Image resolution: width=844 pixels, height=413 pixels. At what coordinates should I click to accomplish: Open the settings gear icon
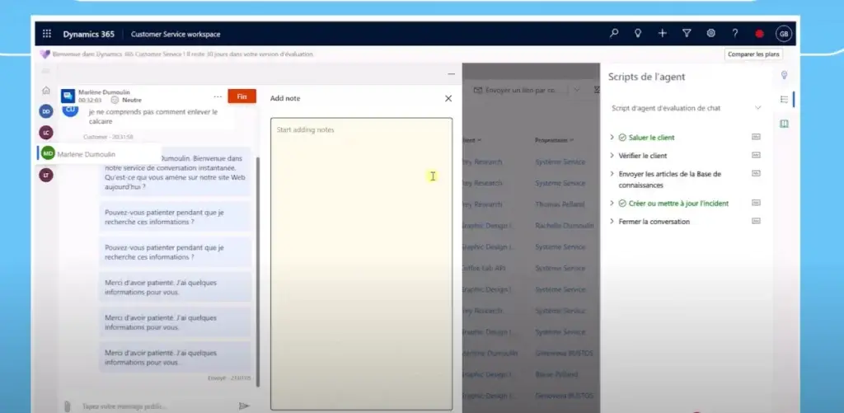click(x=711, y=33)
